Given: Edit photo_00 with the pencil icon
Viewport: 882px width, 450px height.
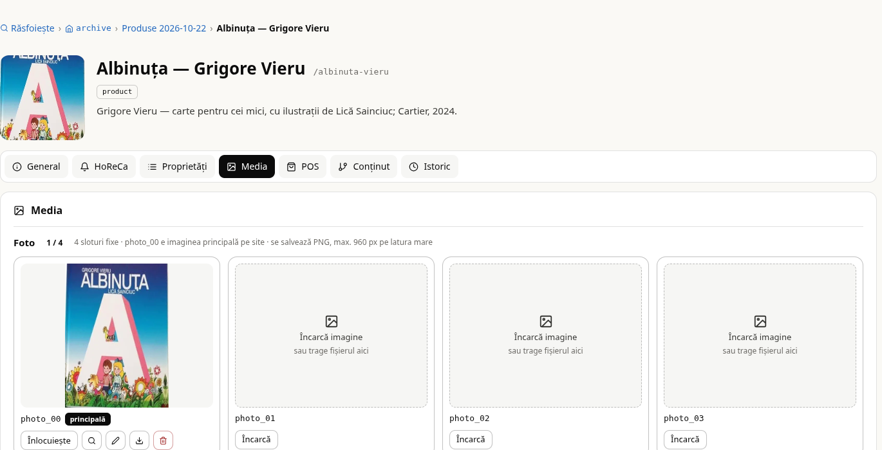Looking at the screenshot, I should [x=116, y=440].
